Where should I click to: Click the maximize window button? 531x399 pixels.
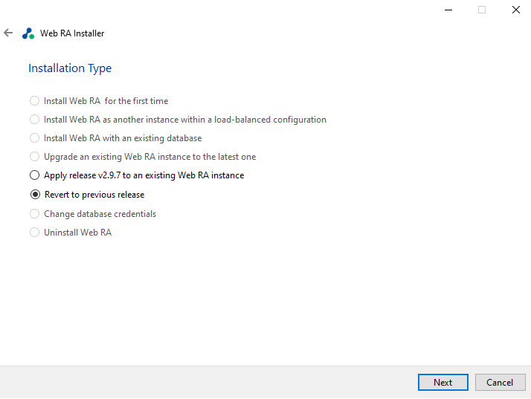tap(482, 10)
